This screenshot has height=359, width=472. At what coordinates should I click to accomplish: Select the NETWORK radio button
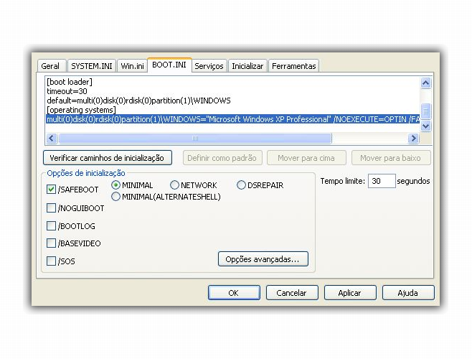click(175, 185)
